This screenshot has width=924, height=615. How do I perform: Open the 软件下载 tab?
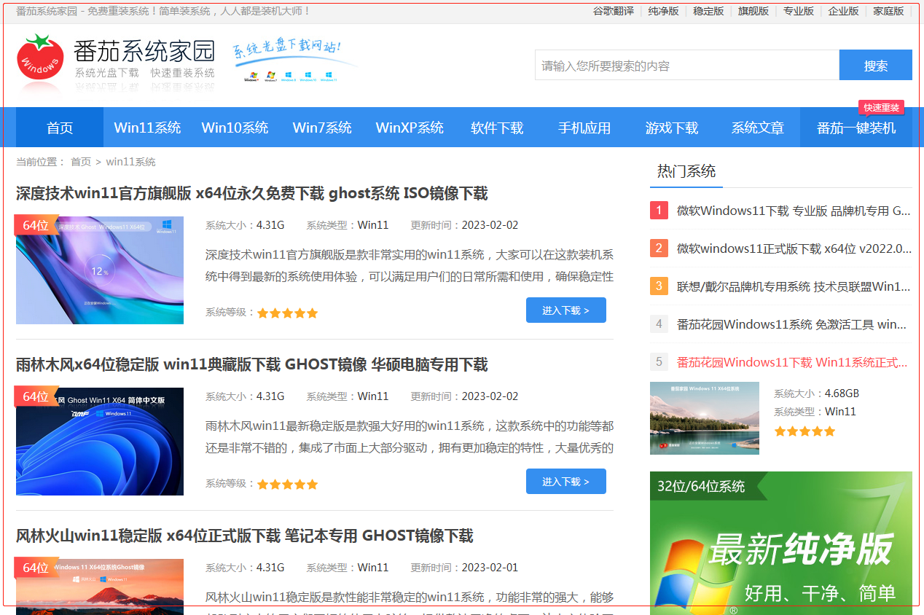click(497, 128)
